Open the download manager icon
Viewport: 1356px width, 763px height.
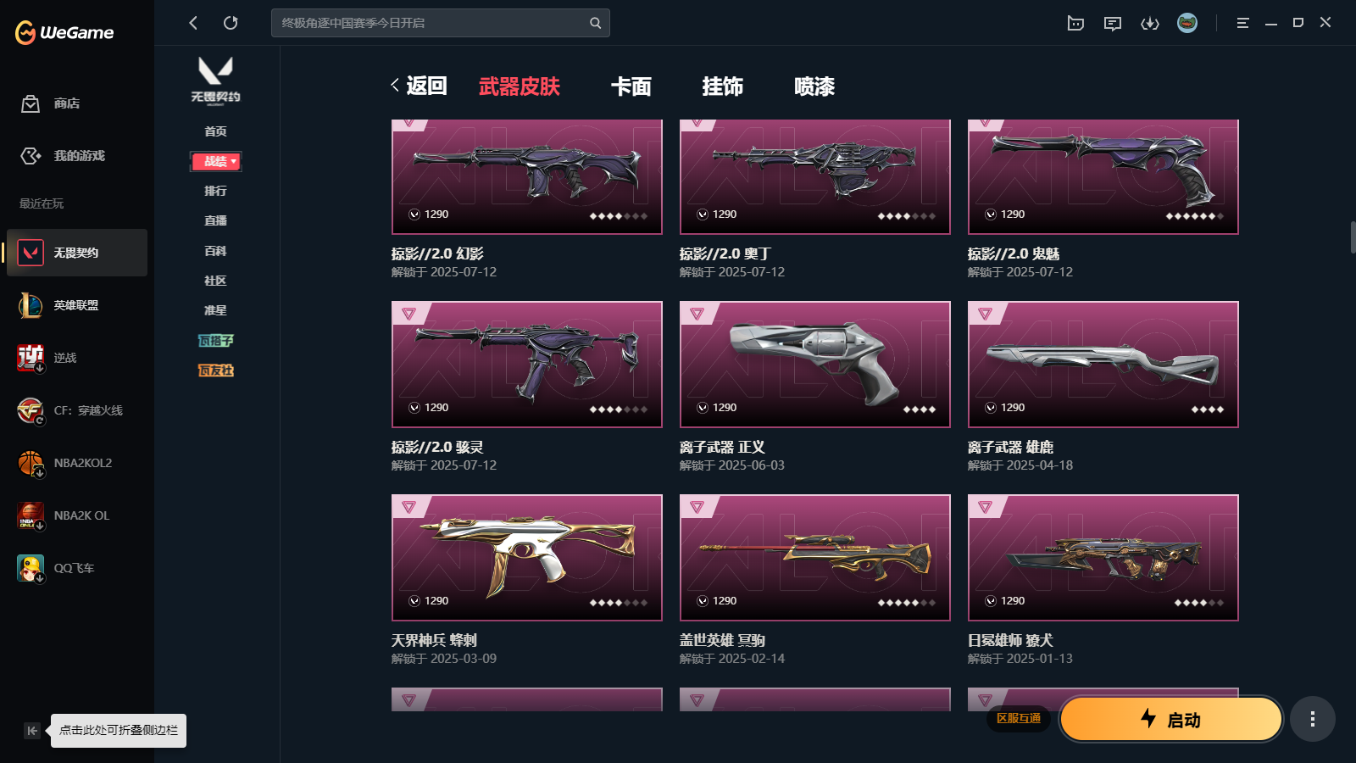pos(1150,23)
